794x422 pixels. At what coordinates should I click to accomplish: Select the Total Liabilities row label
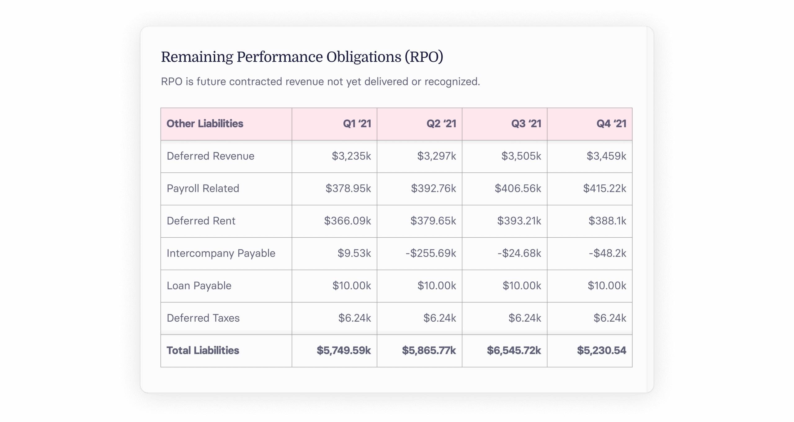203,350
